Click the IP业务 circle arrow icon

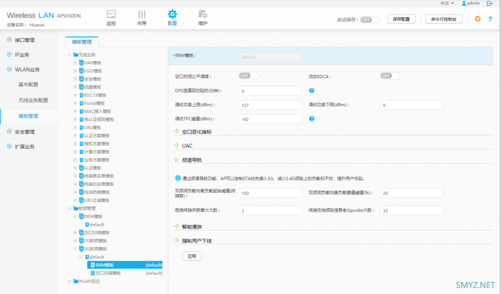tap(9, 54)
